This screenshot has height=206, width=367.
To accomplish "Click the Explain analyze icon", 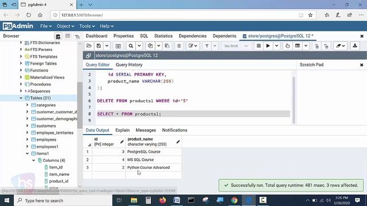I will 298,46.
